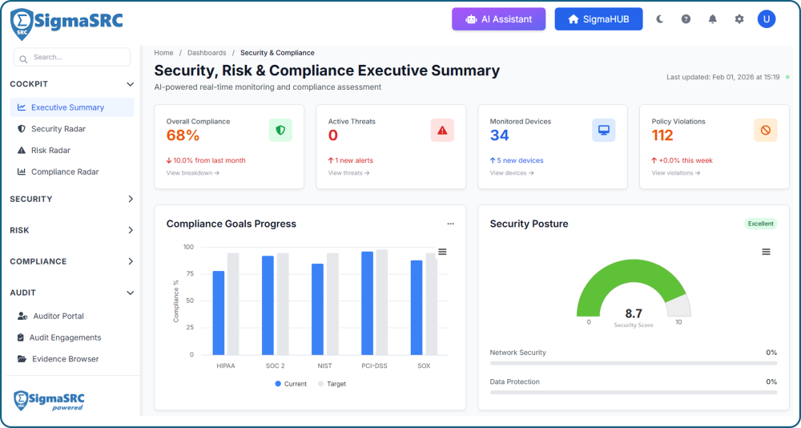Click View devices link

click(x=511, y=173)
